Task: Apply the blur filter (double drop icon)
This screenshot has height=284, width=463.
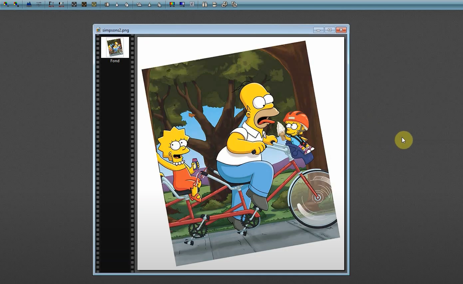Action: coord(127,5)
